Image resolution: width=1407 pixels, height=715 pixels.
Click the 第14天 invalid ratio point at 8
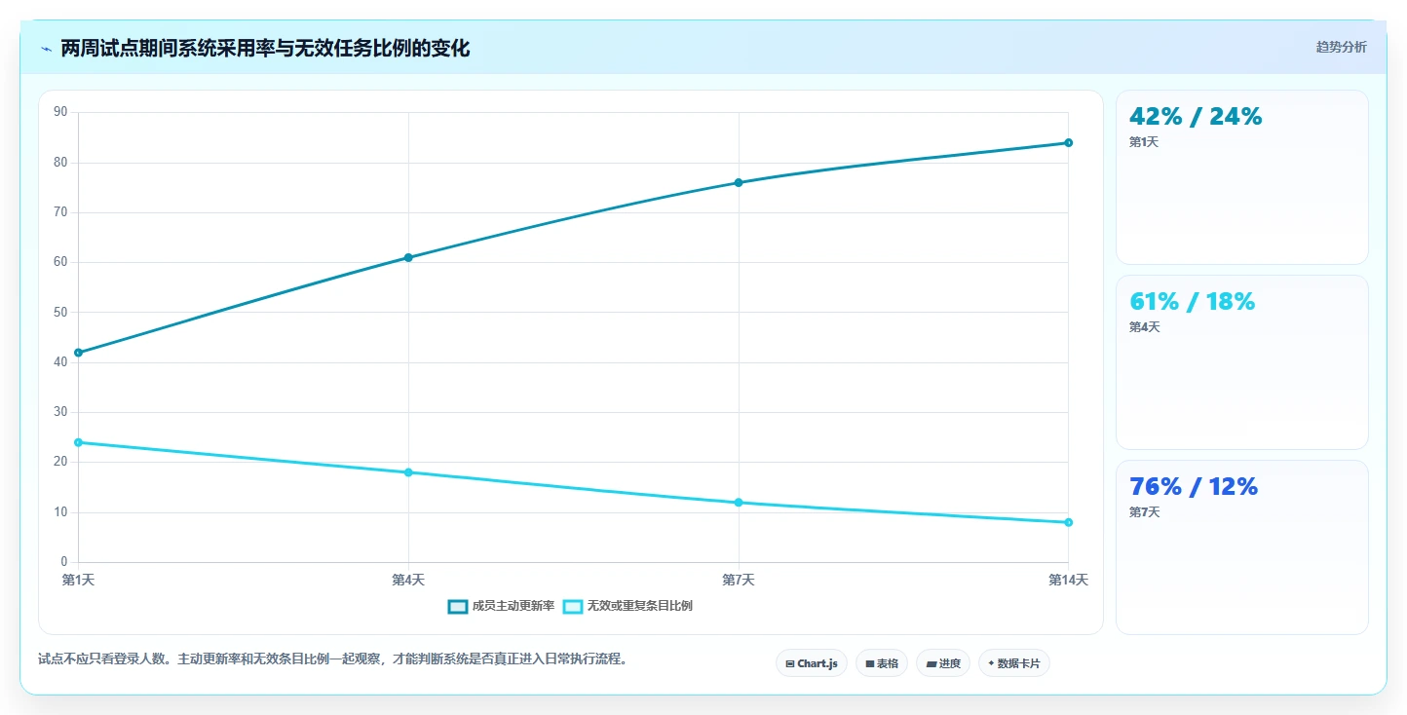pos(1069,522)
